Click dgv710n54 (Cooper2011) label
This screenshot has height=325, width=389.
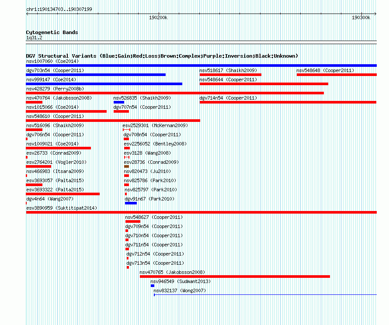pyautogui.click(x=154, y=235)
